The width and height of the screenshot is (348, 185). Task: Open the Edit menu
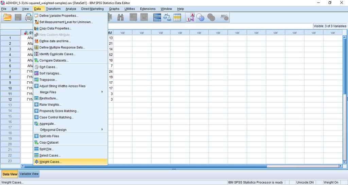14,9
